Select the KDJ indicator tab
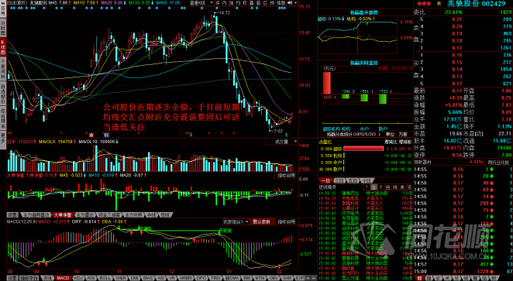The width and height of the screenshot is (513, 281). click(78, 278)
